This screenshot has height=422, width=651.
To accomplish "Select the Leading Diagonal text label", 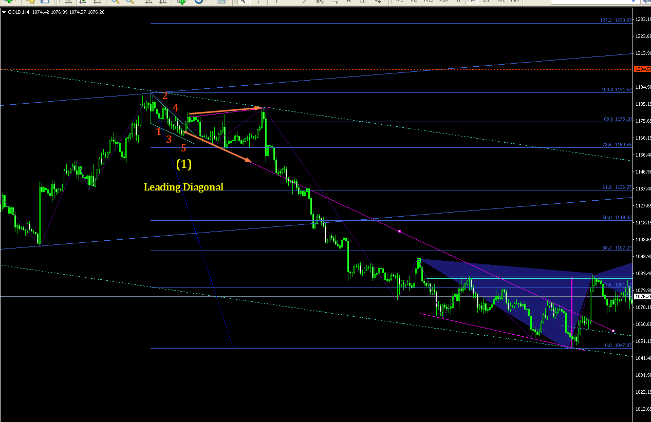I will point(183,187).
